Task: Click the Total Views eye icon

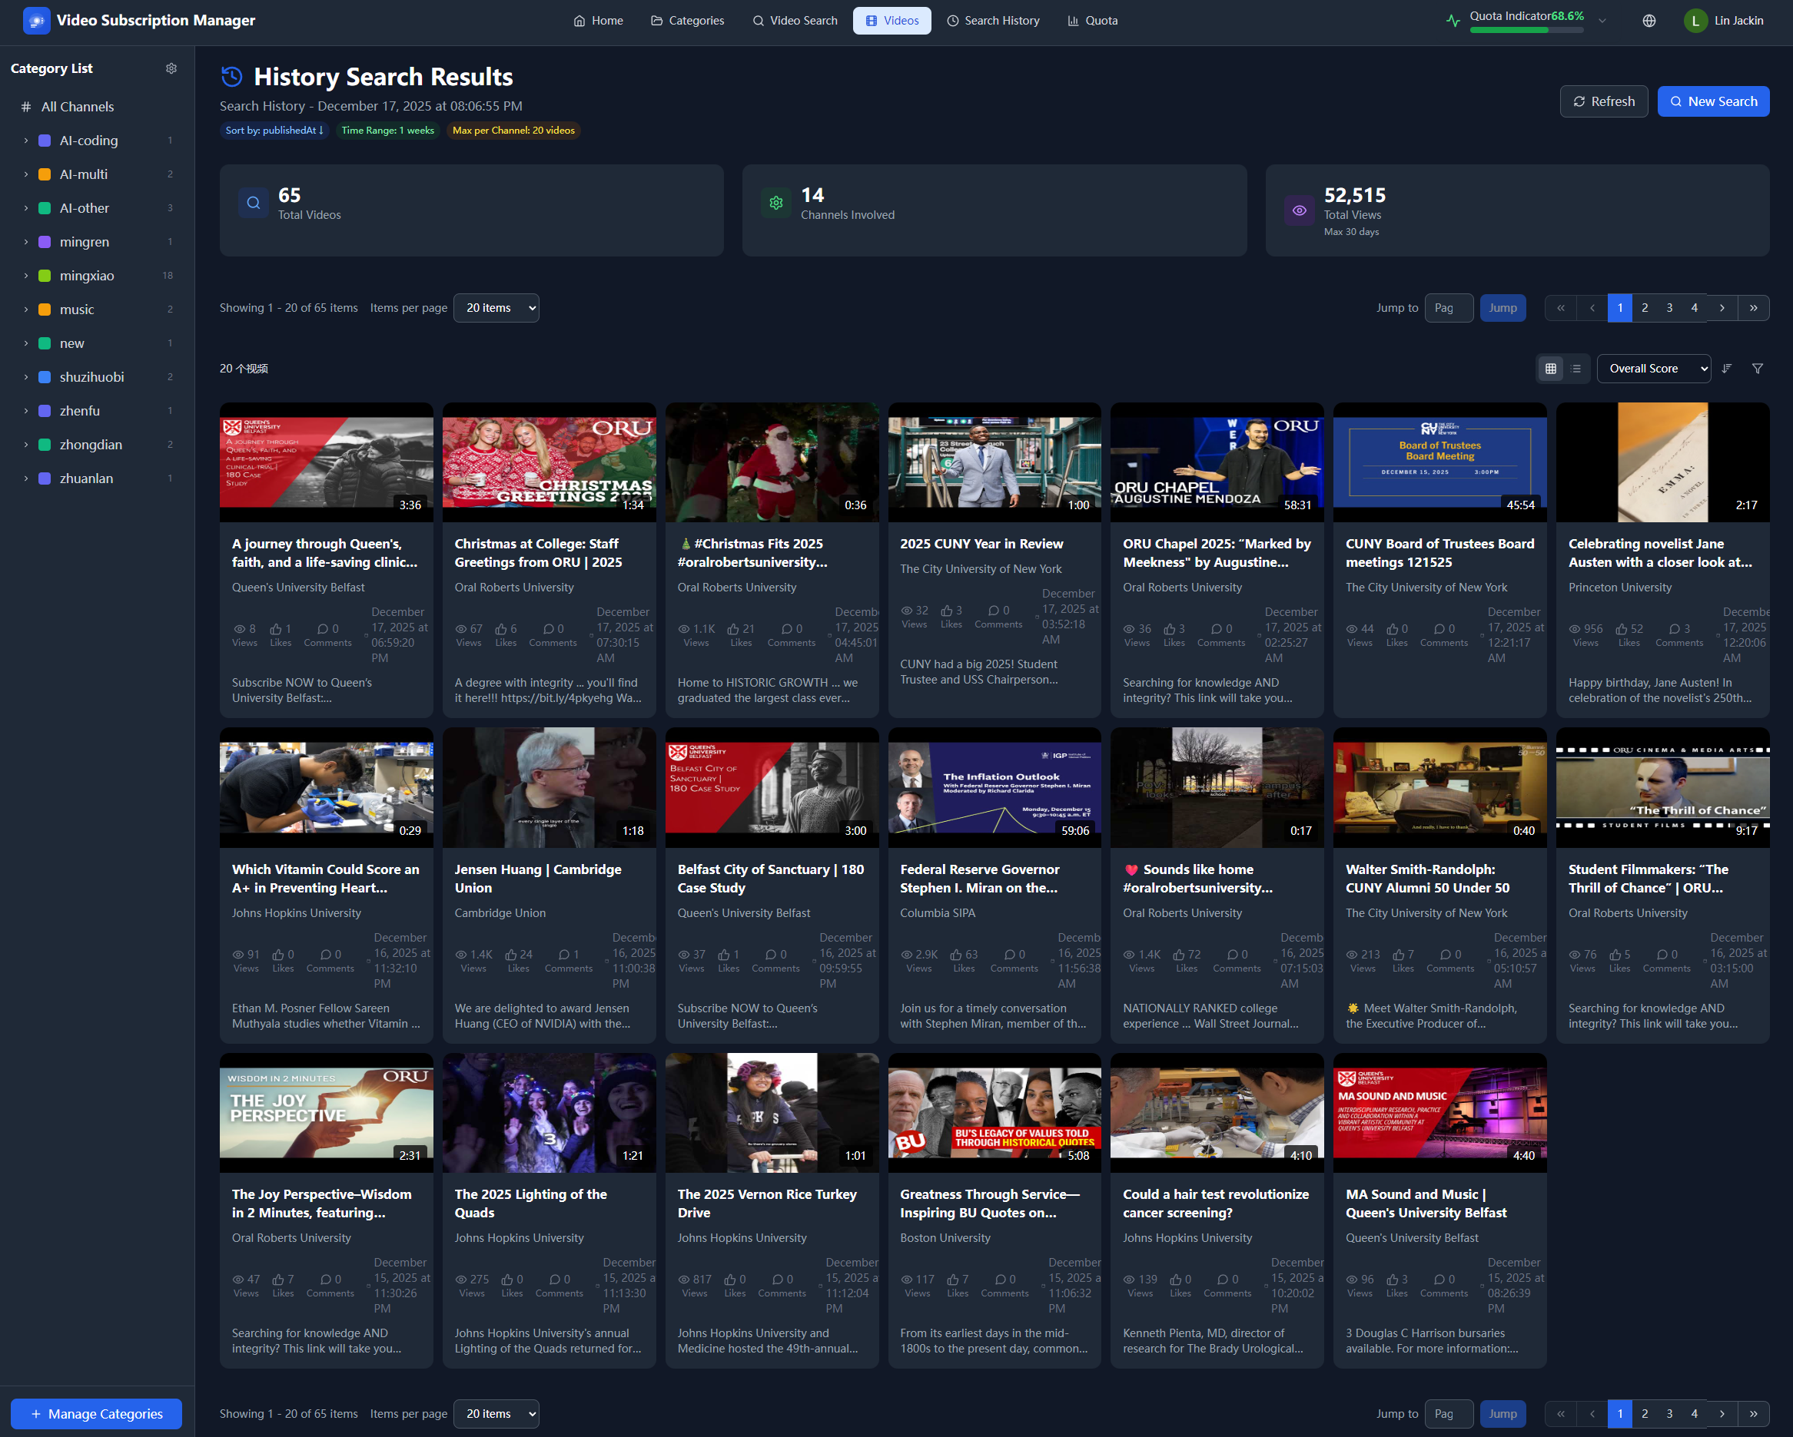Action: (x=1299, y=210)
